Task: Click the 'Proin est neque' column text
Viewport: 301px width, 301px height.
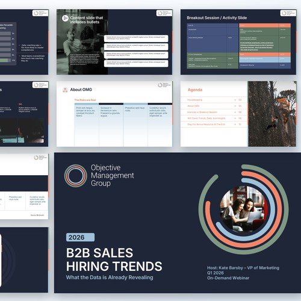Action: [85, 112]
